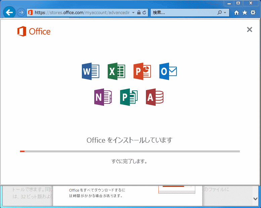Minimize the browser window

tap(229, 3)
